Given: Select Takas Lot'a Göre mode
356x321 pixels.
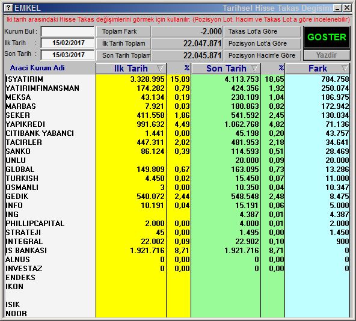Looking at the screenshot, I should pyautogui.click(x=262, y=31).
